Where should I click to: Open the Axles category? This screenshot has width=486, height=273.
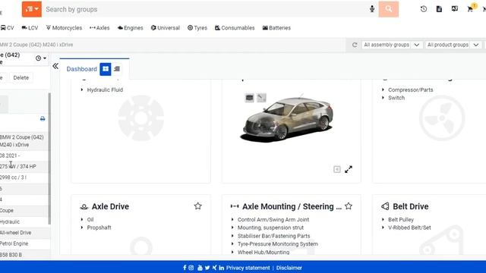[99, 28]
